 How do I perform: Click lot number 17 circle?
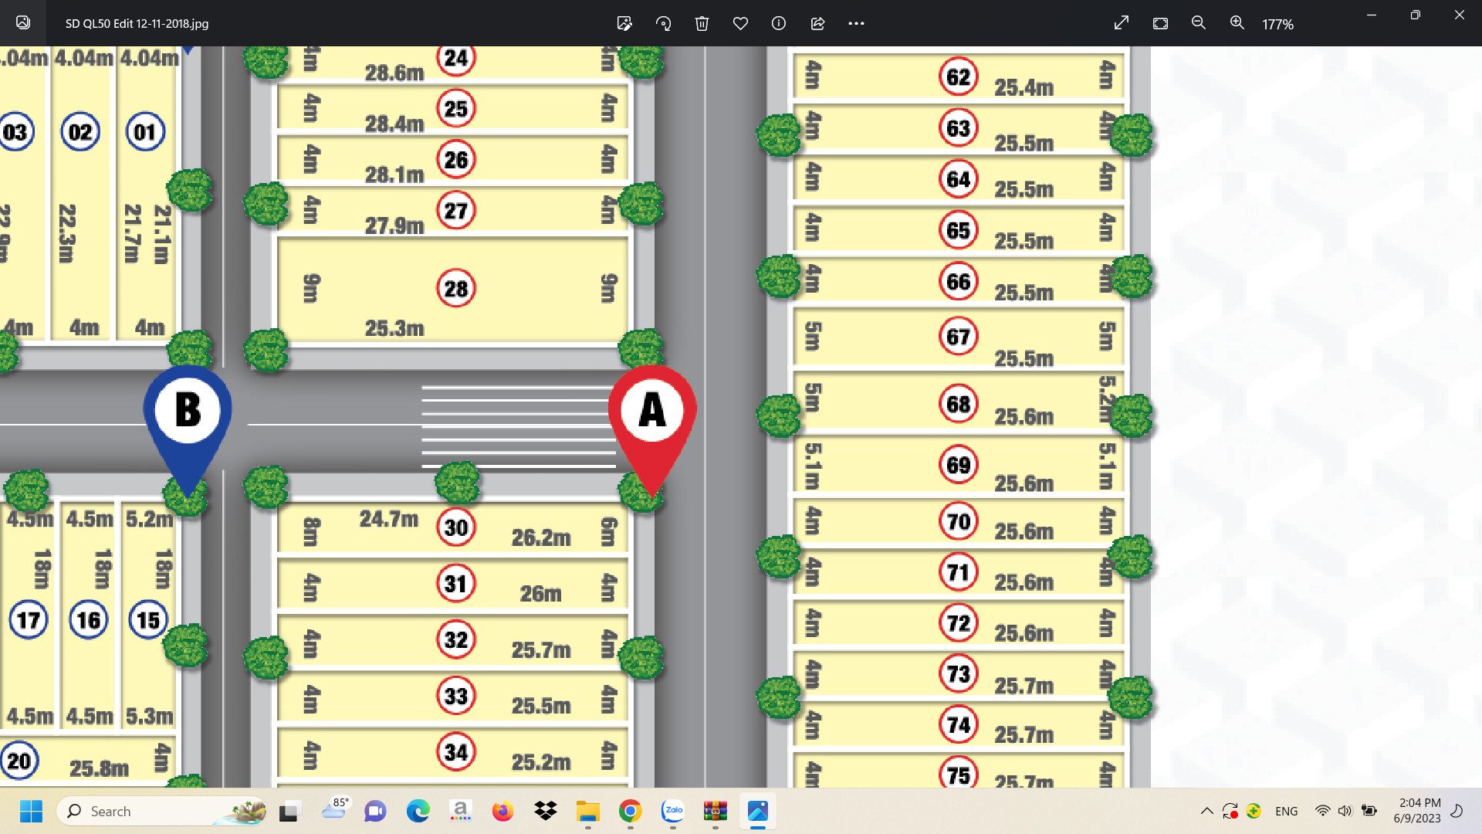(x=29, y=619)
